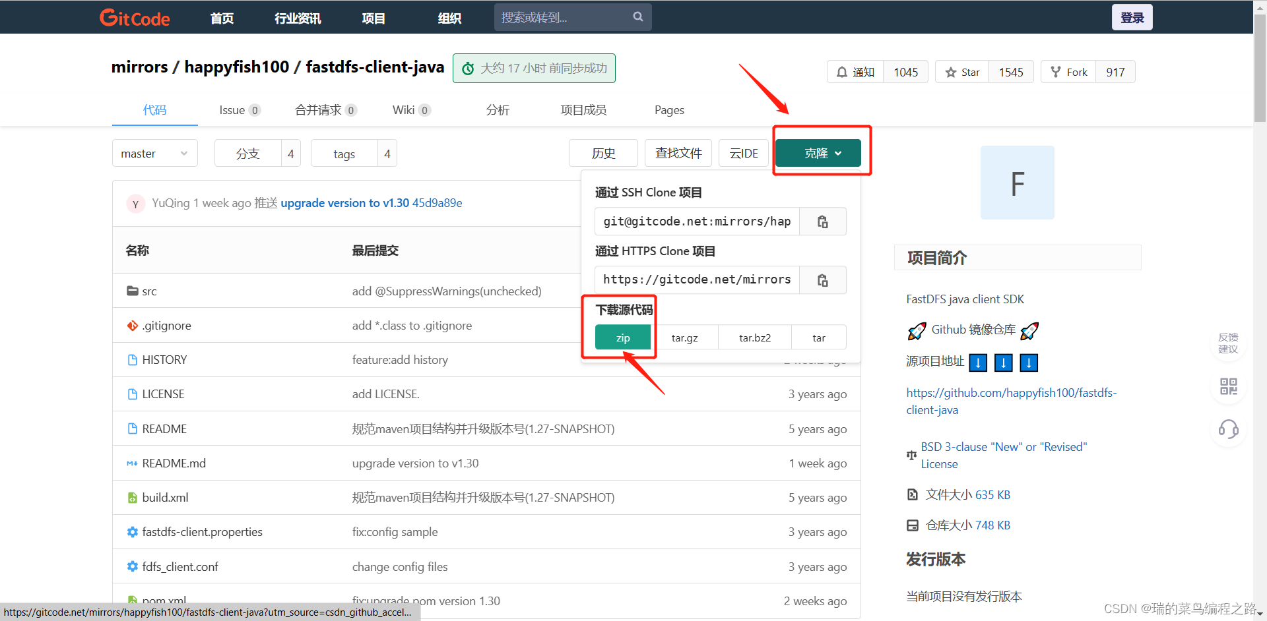
Task: Click the fastdfs-client.properties gear icon
Action: point(133,532)
